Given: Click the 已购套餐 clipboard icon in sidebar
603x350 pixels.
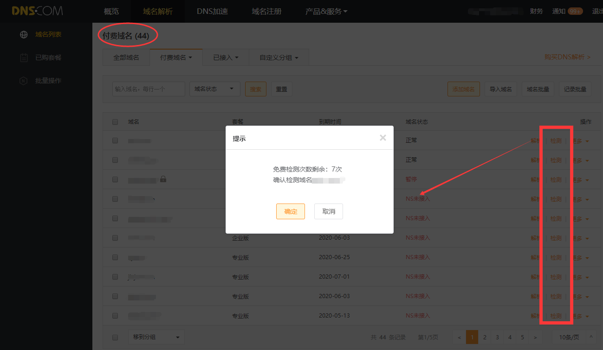Looking at the screenshot, I should click(24, 57).
